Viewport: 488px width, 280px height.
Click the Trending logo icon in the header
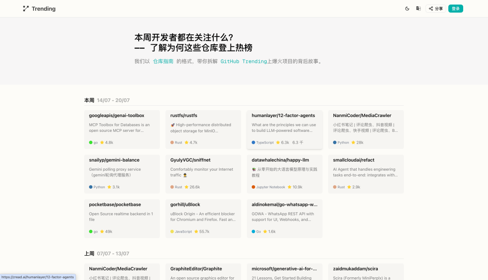point(26,8)
